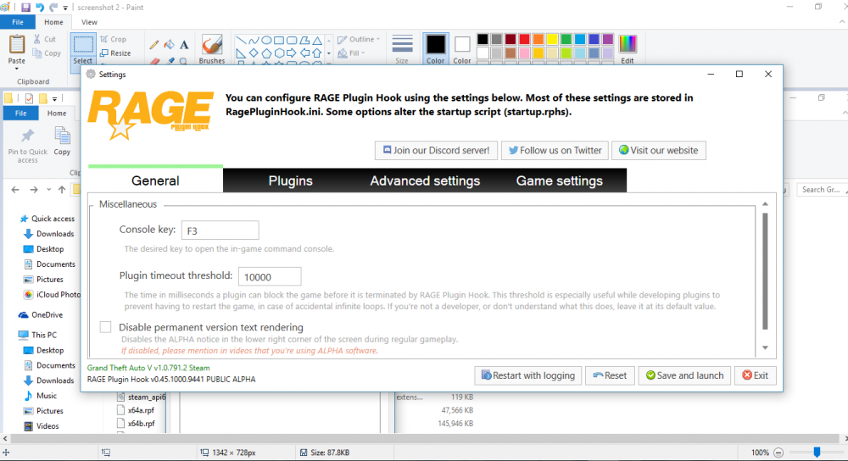
Task: Focus the Console key field
Action: point(220,230)
